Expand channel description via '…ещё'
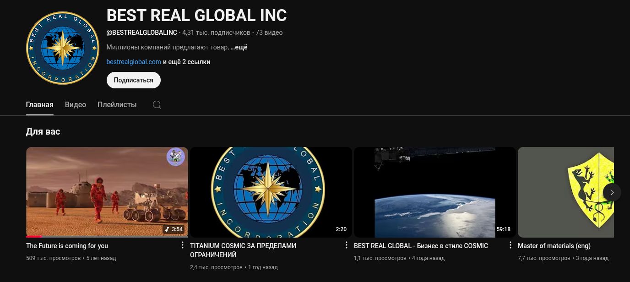 click(239, 47)
